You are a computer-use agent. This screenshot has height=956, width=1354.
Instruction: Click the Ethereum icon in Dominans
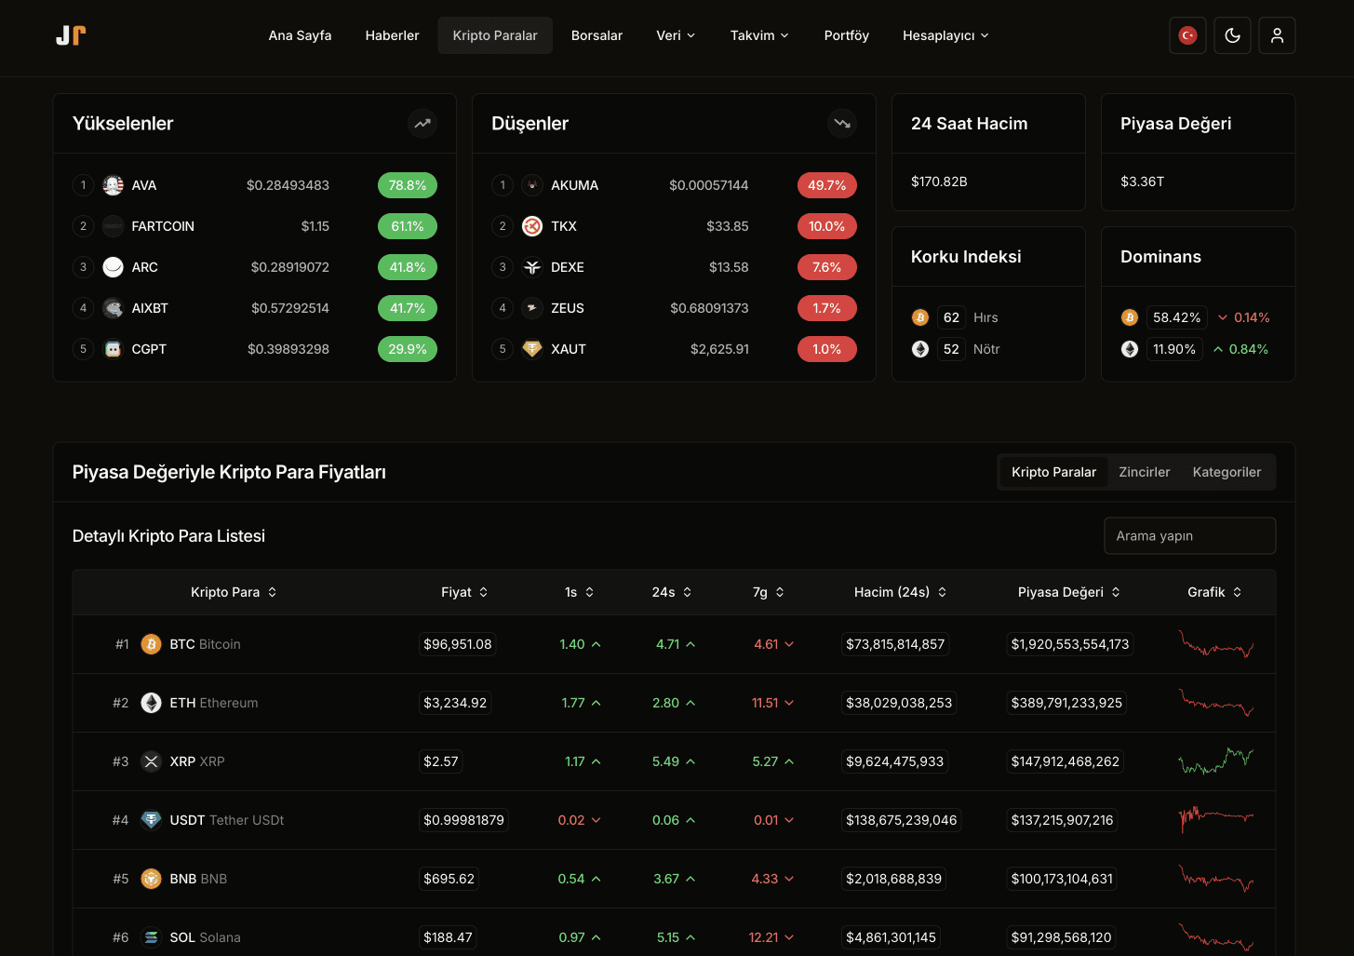coord(1130,349)
